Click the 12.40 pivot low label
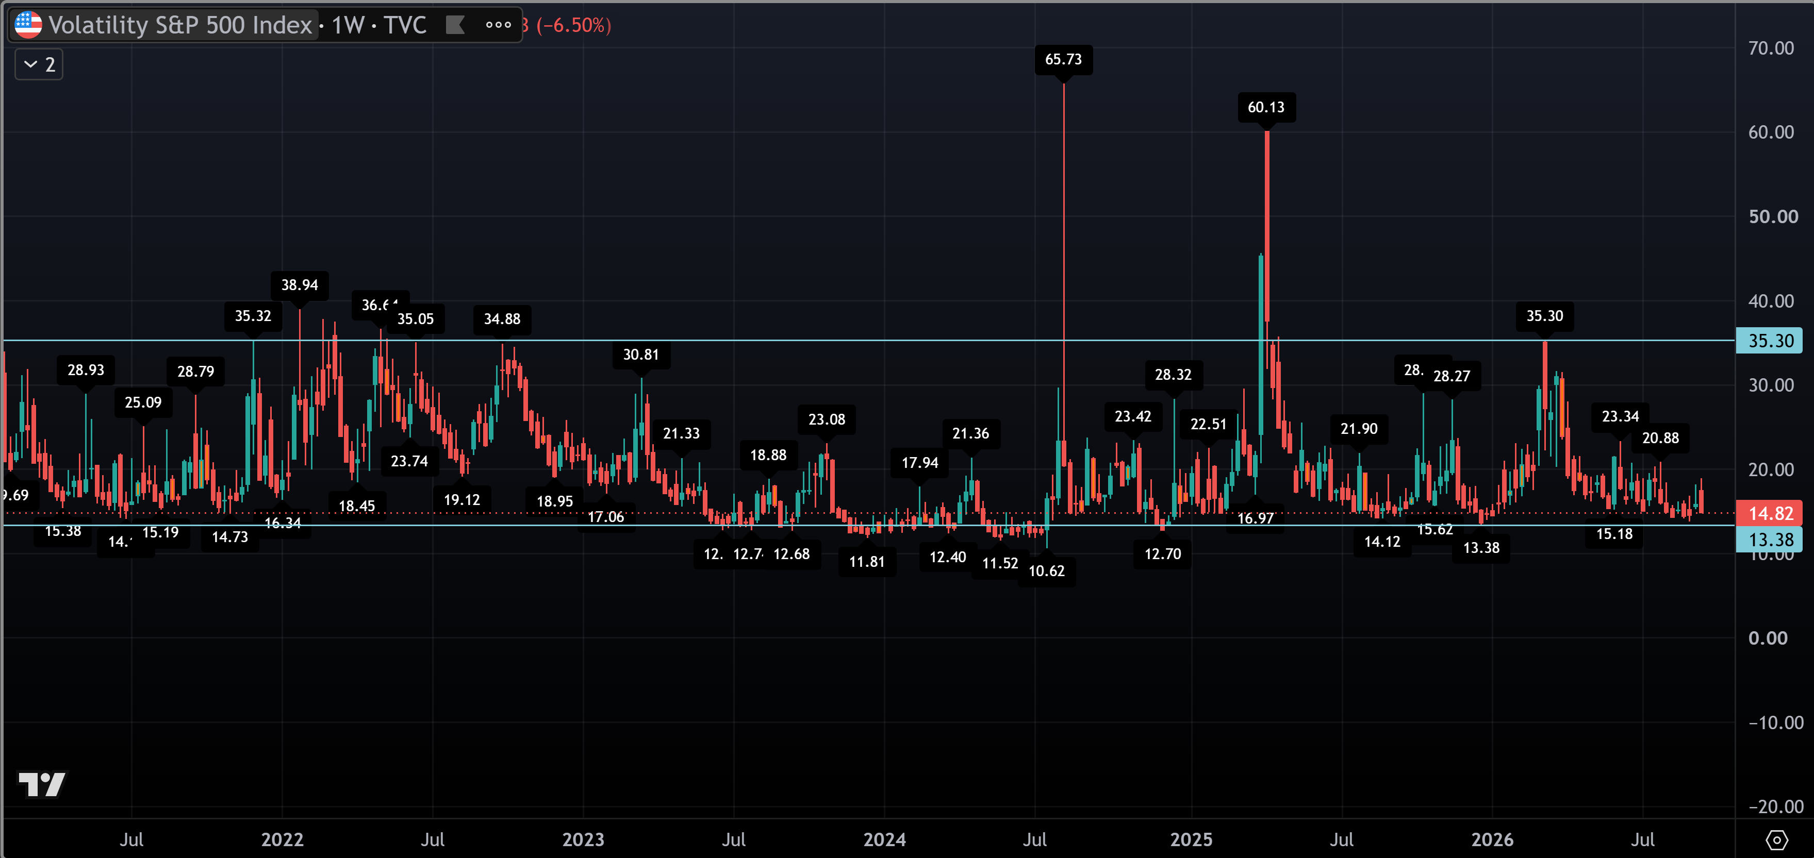This screenshot has width=1814, height=858. pos(948,558)
